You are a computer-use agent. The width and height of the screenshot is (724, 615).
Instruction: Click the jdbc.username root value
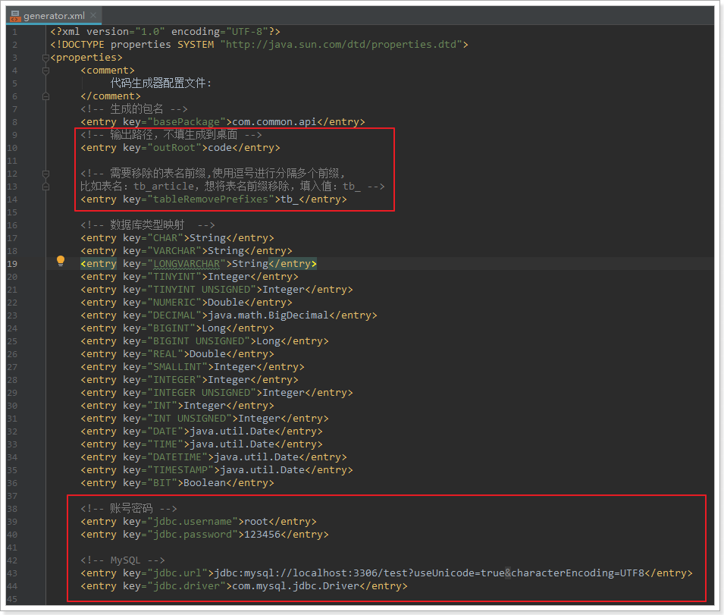coord(256,522)
